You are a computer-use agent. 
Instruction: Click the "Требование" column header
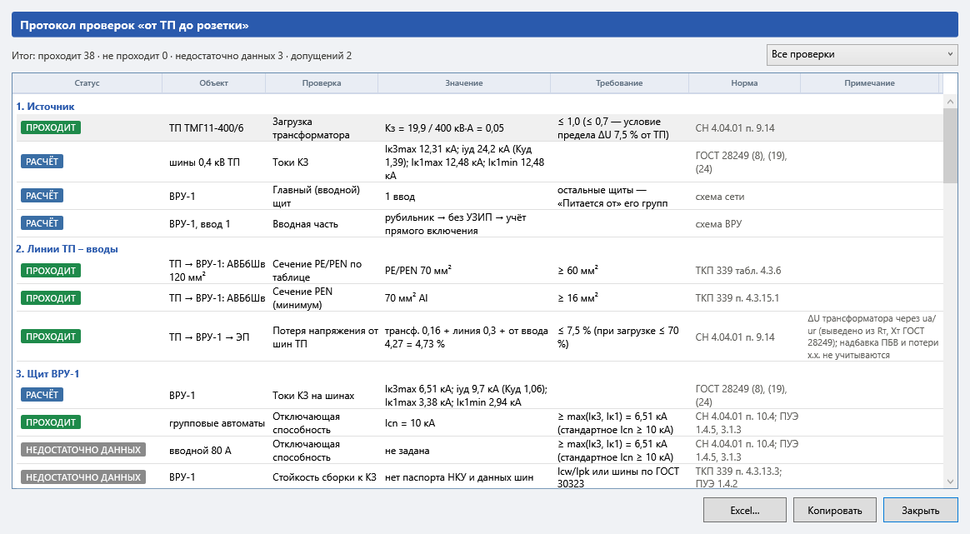(619, 83)
